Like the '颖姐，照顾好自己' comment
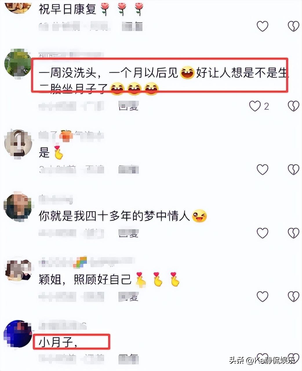Viewport: 302px width, 371px height. pos(263,296)
